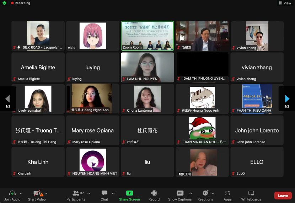Click the green encryption shield icon
This screenshot has height=203, width=295.
tap(4, 3)
